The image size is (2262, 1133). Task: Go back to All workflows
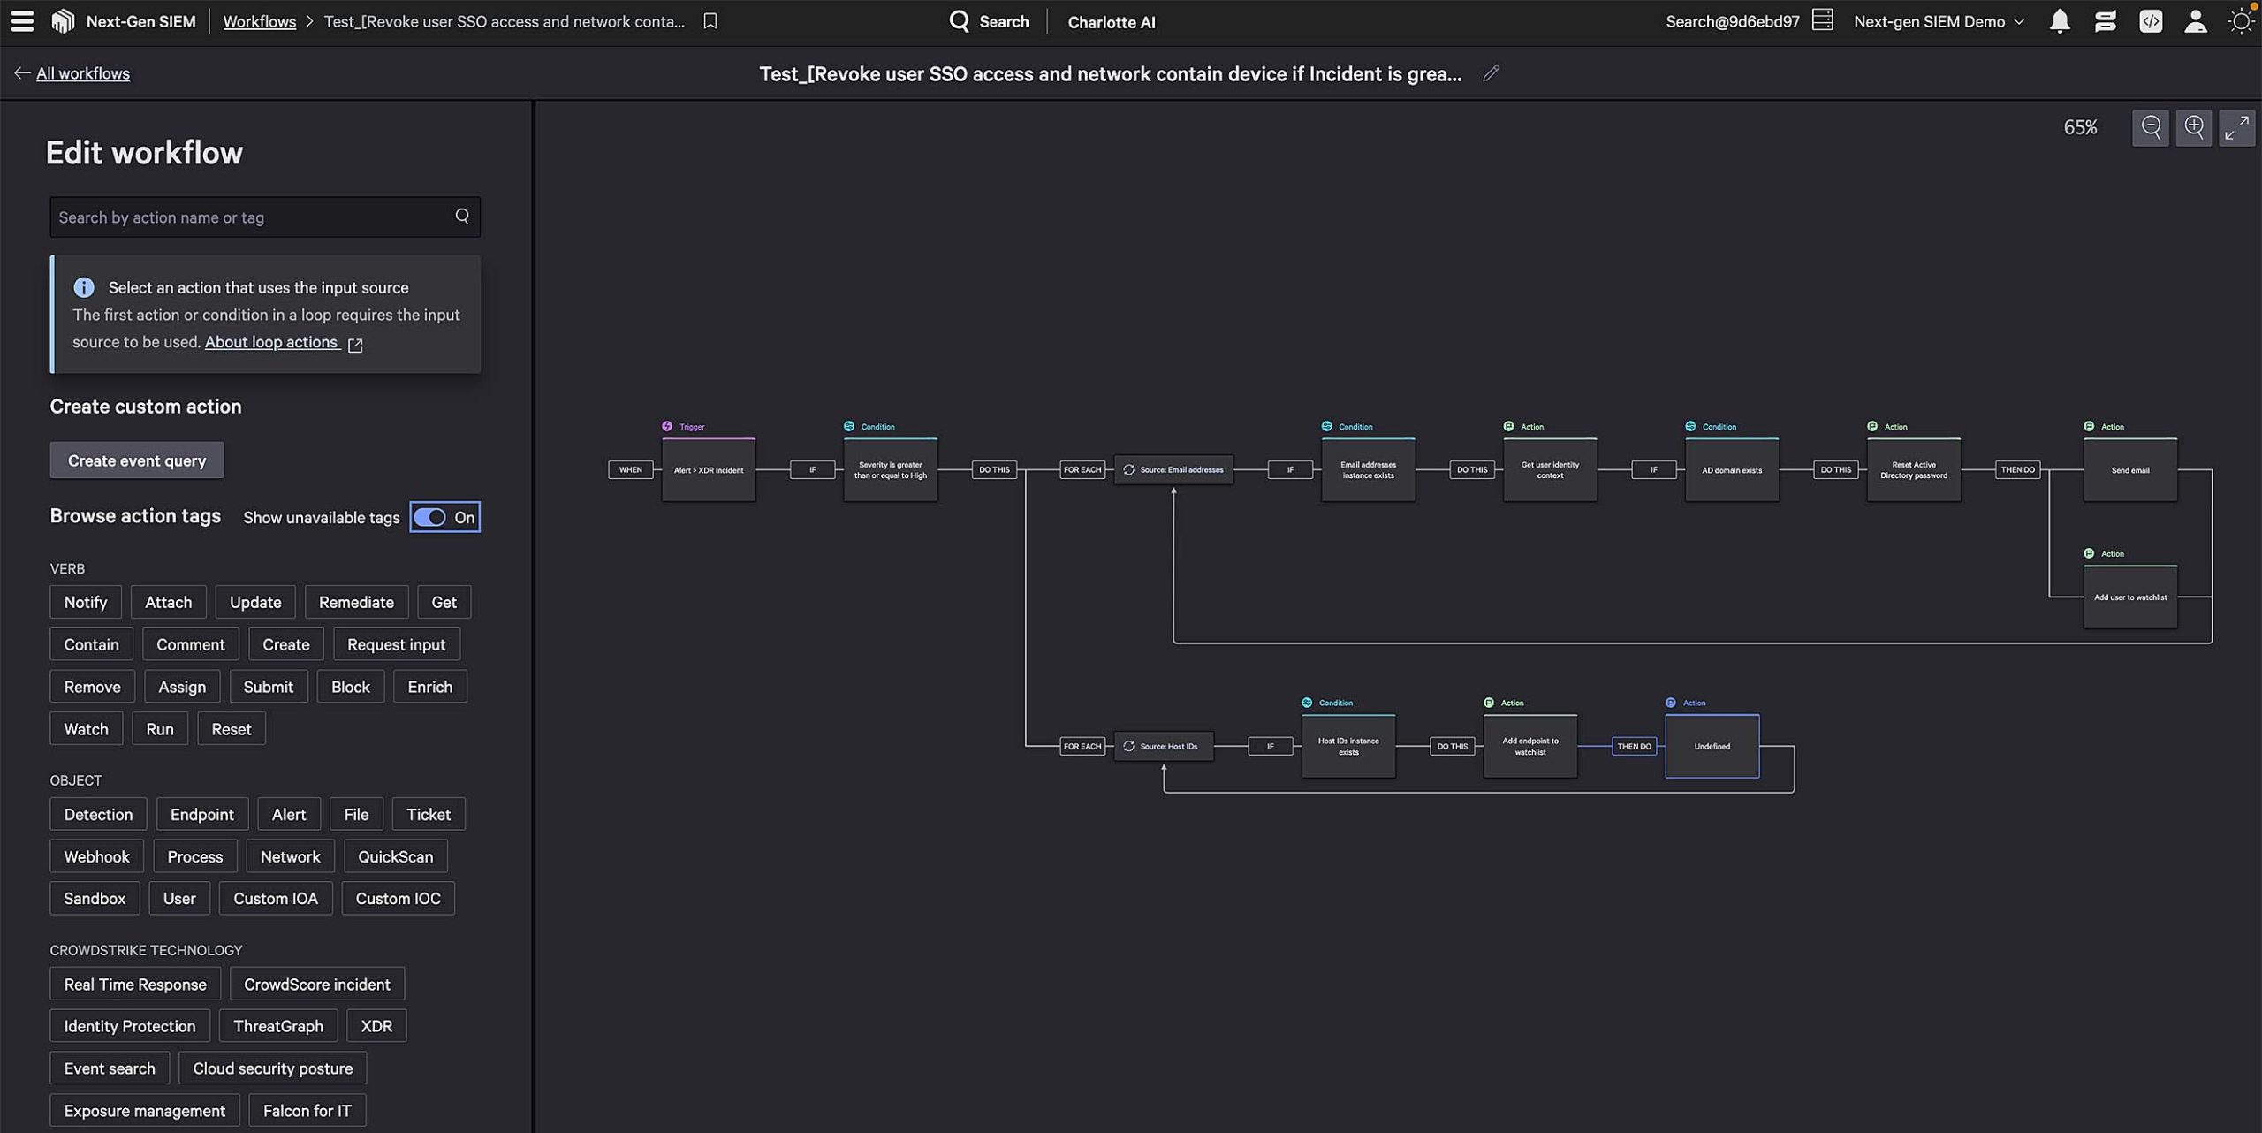click(82, 73)
